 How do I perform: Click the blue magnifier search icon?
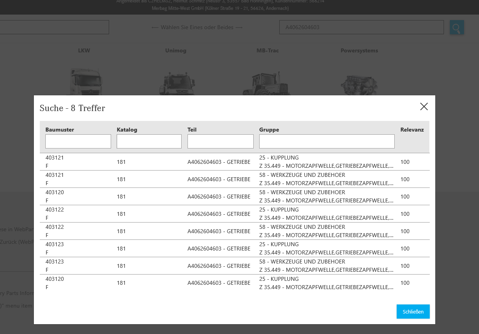[457, 27]
